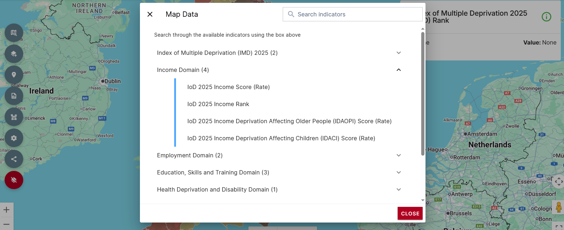This screenshot has height=230, width=564.
Task: Zoom out the map with minus button
Action: click(6, 224)
